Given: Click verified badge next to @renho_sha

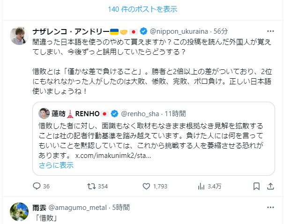Looking at the screenshot, I should point(115,114).
